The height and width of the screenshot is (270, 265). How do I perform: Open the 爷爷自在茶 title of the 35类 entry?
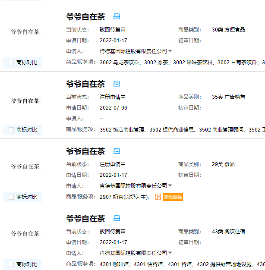[85, 84]
